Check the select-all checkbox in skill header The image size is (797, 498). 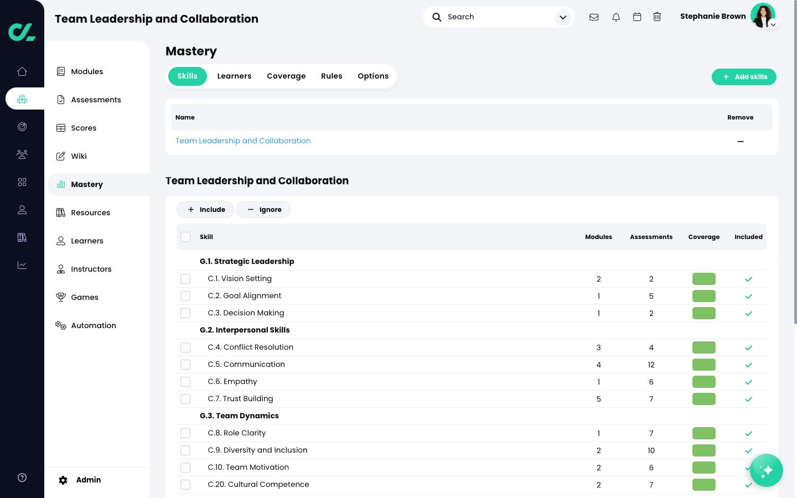185,236
